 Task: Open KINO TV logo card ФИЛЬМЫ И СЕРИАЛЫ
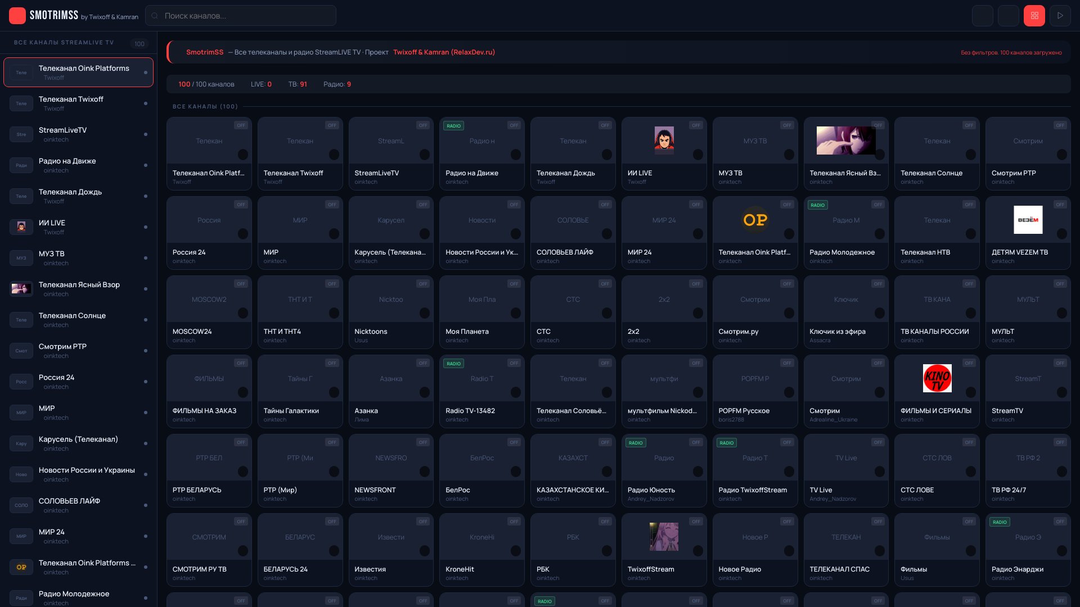(937, 378)
